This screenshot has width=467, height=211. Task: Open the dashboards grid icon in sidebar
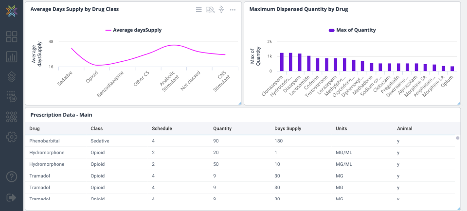(12, 36)
